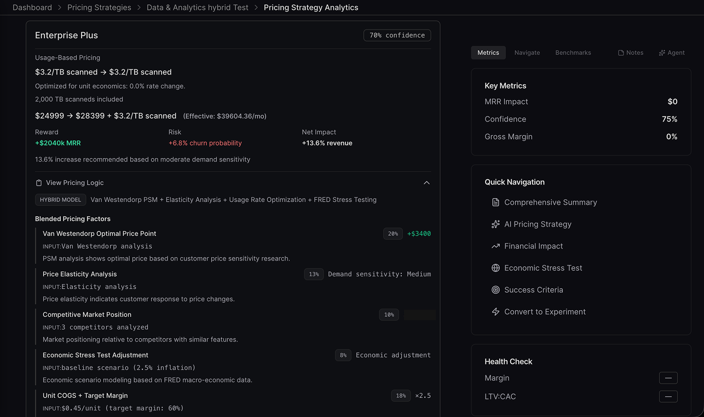Open the Agent tab
This screenshot has width=704, height=417.
coord(672,53)
